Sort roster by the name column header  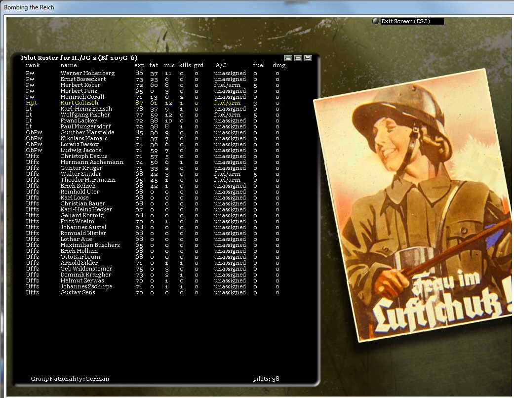69,65
